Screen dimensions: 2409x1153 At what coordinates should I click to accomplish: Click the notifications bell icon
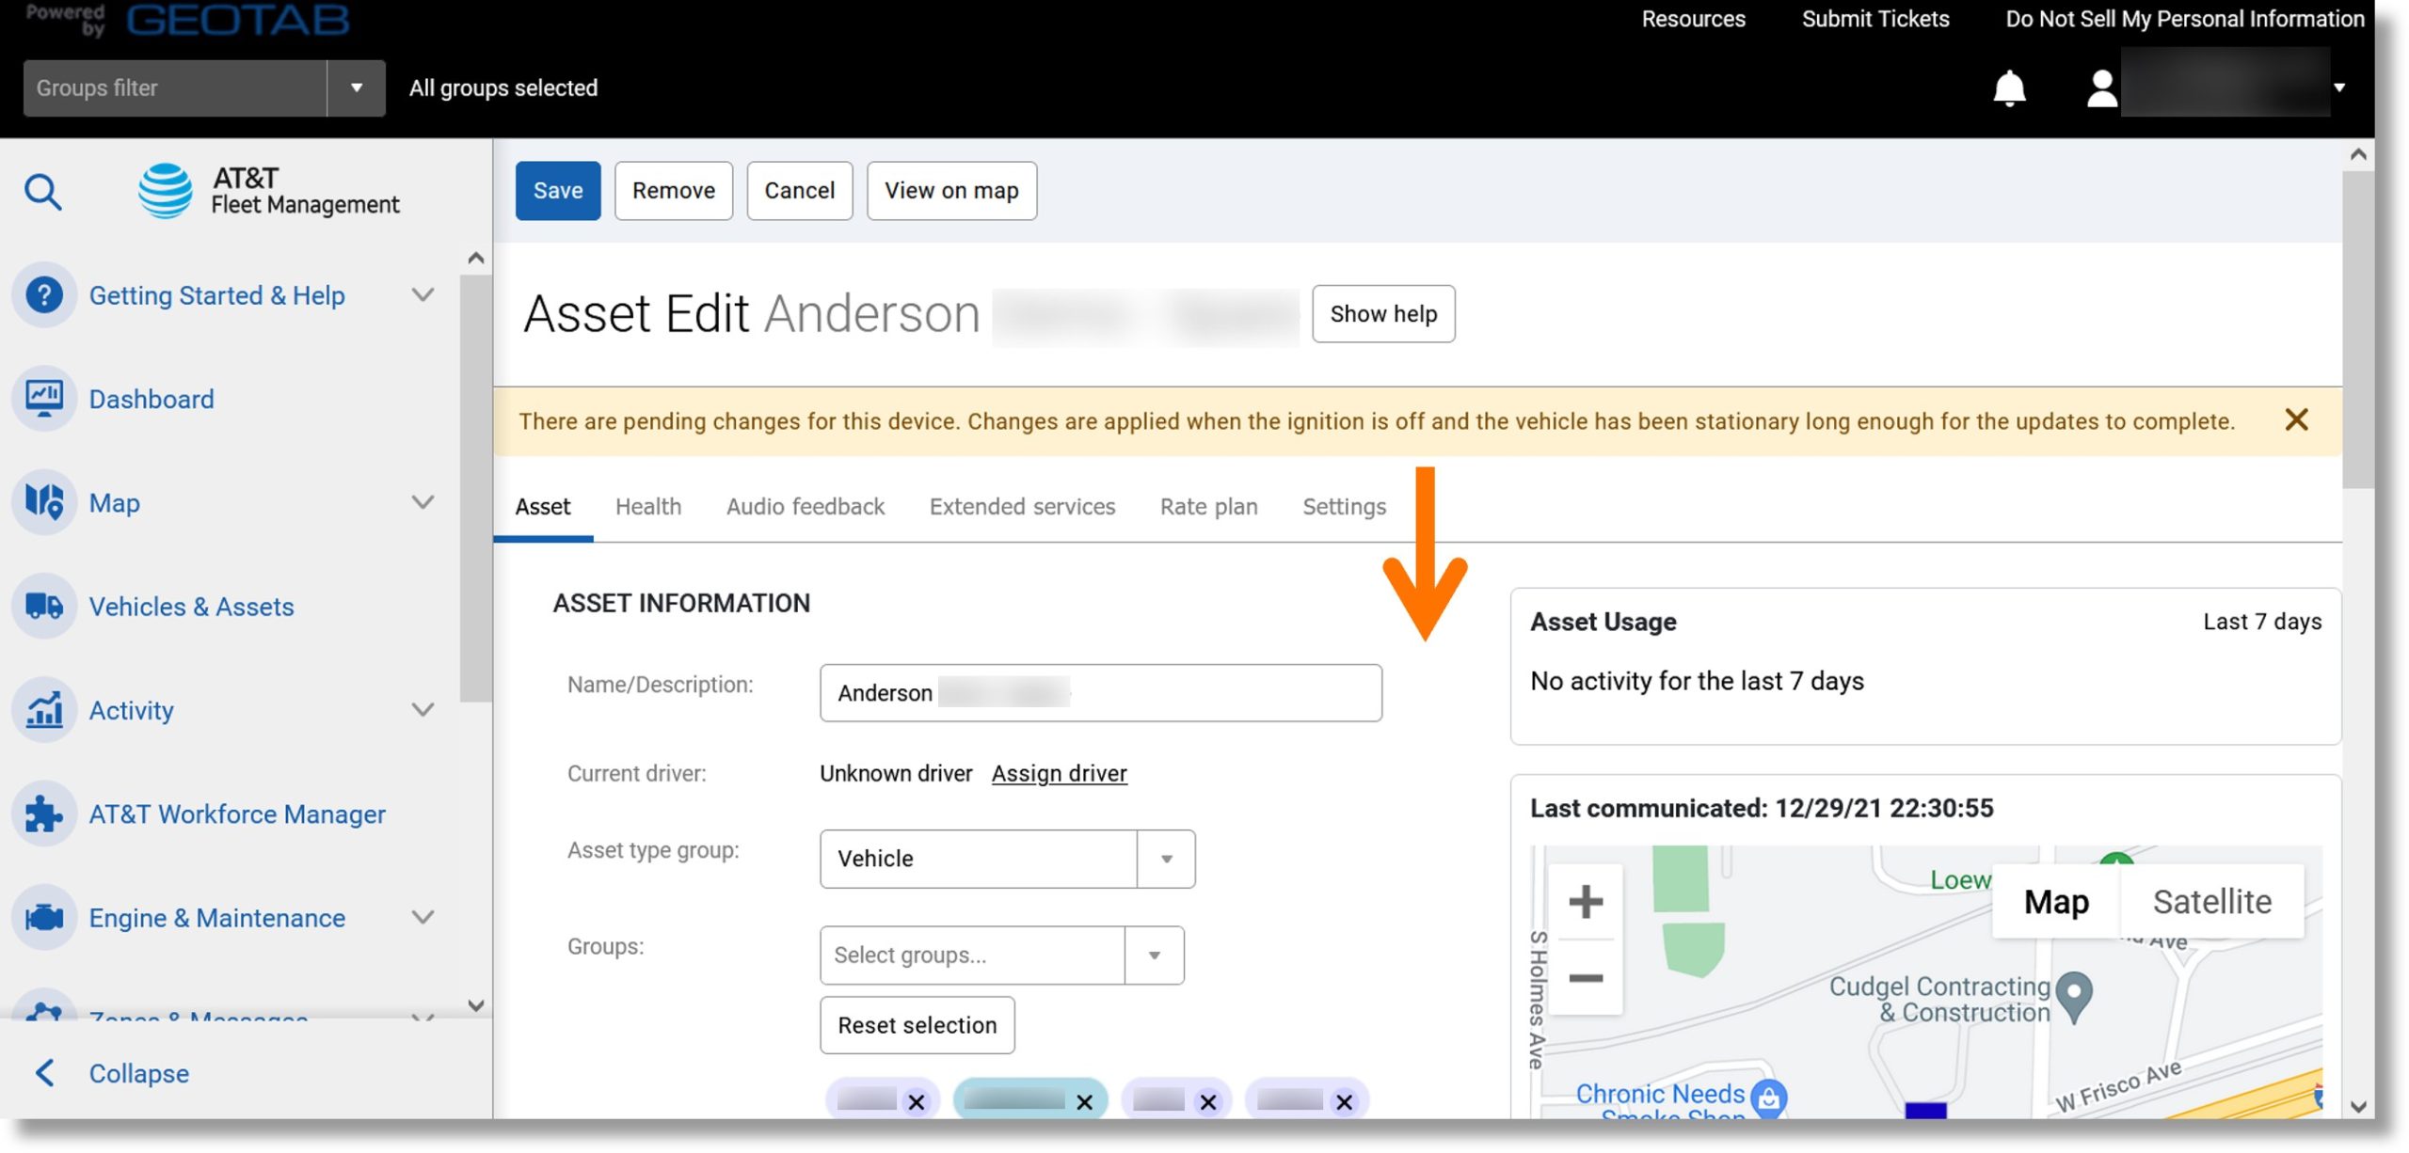2006,86
